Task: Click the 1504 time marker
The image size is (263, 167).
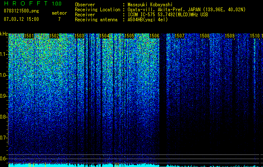Action: click(x=105, y=36)
